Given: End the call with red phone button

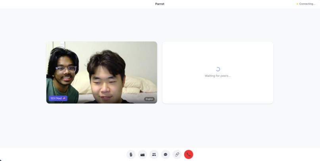Looking at the screenshot, I should pyautogui.click(x=189, y=155).
